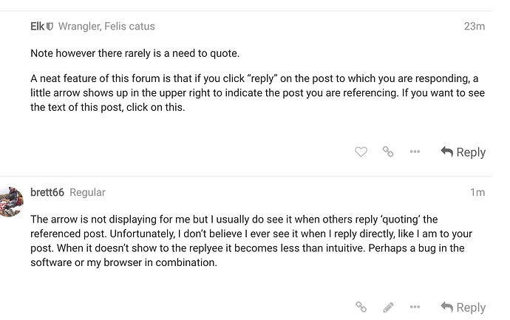Like Elk's post with the heart icon
Viewport: 510px width, 320px height.
[x=361, y=152]
